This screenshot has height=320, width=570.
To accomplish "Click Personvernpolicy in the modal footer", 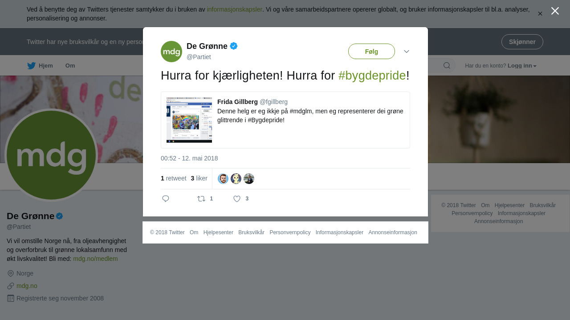I will click(290, 232).
